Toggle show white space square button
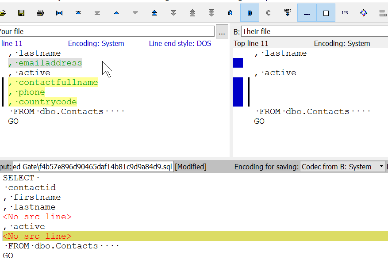Viewport: 388px width, 267px height. pos(326,13)
